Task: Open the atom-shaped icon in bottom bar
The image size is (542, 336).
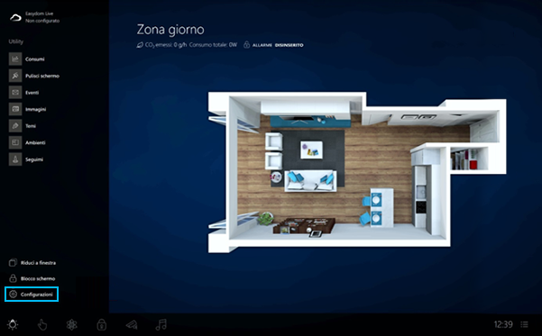Action: (x=72, y=324)
